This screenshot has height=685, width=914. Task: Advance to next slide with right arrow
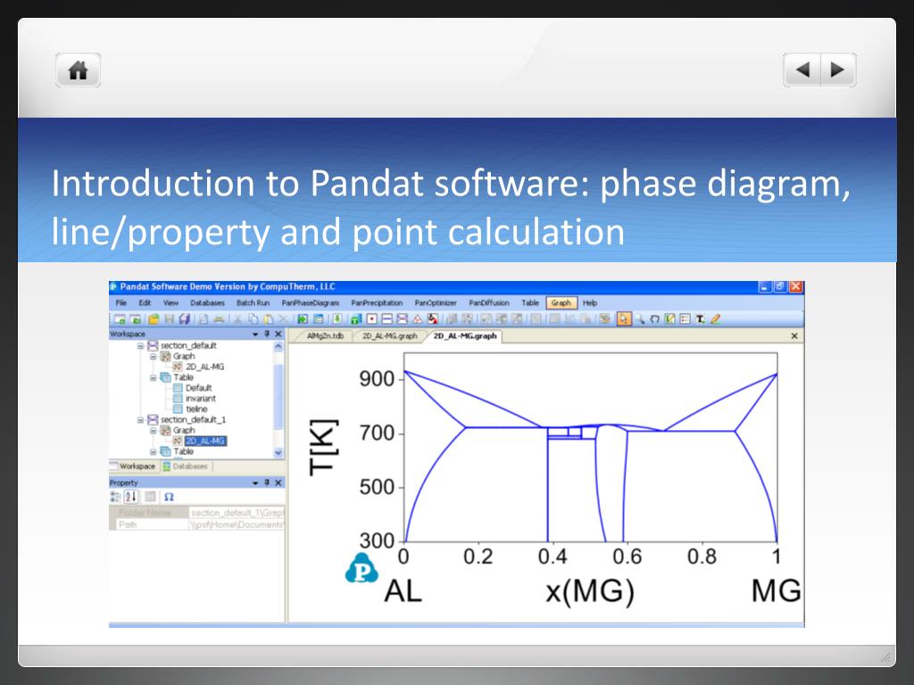(x=838, y=70)
